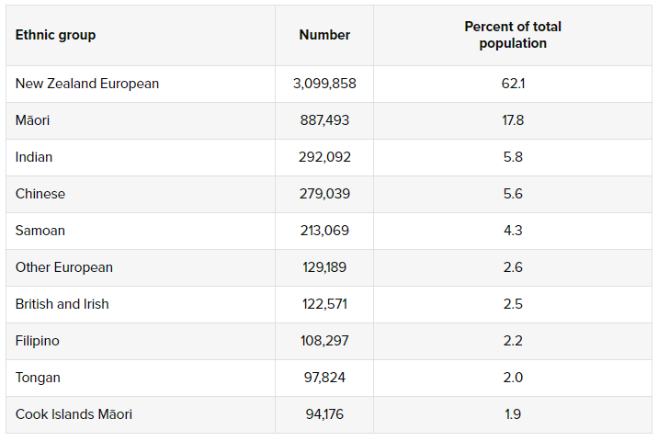The height and width of the screenshot is (441, 658).
Task: Click the Chinese row label
Action: tap(40, 194)
